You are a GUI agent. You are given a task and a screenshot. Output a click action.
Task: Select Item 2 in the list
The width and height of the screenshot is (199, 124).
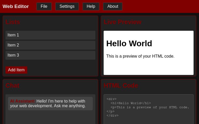pos(50,45)
